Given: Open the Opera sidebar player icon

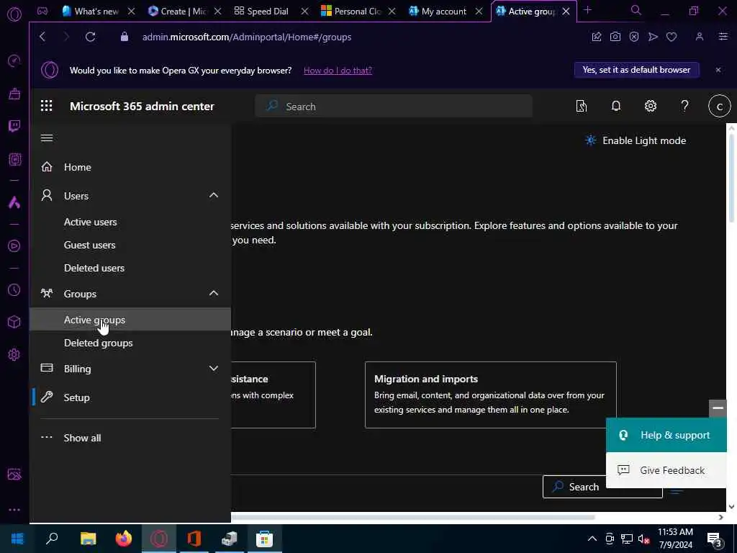Looking at the screenshot, I should 14,246.
